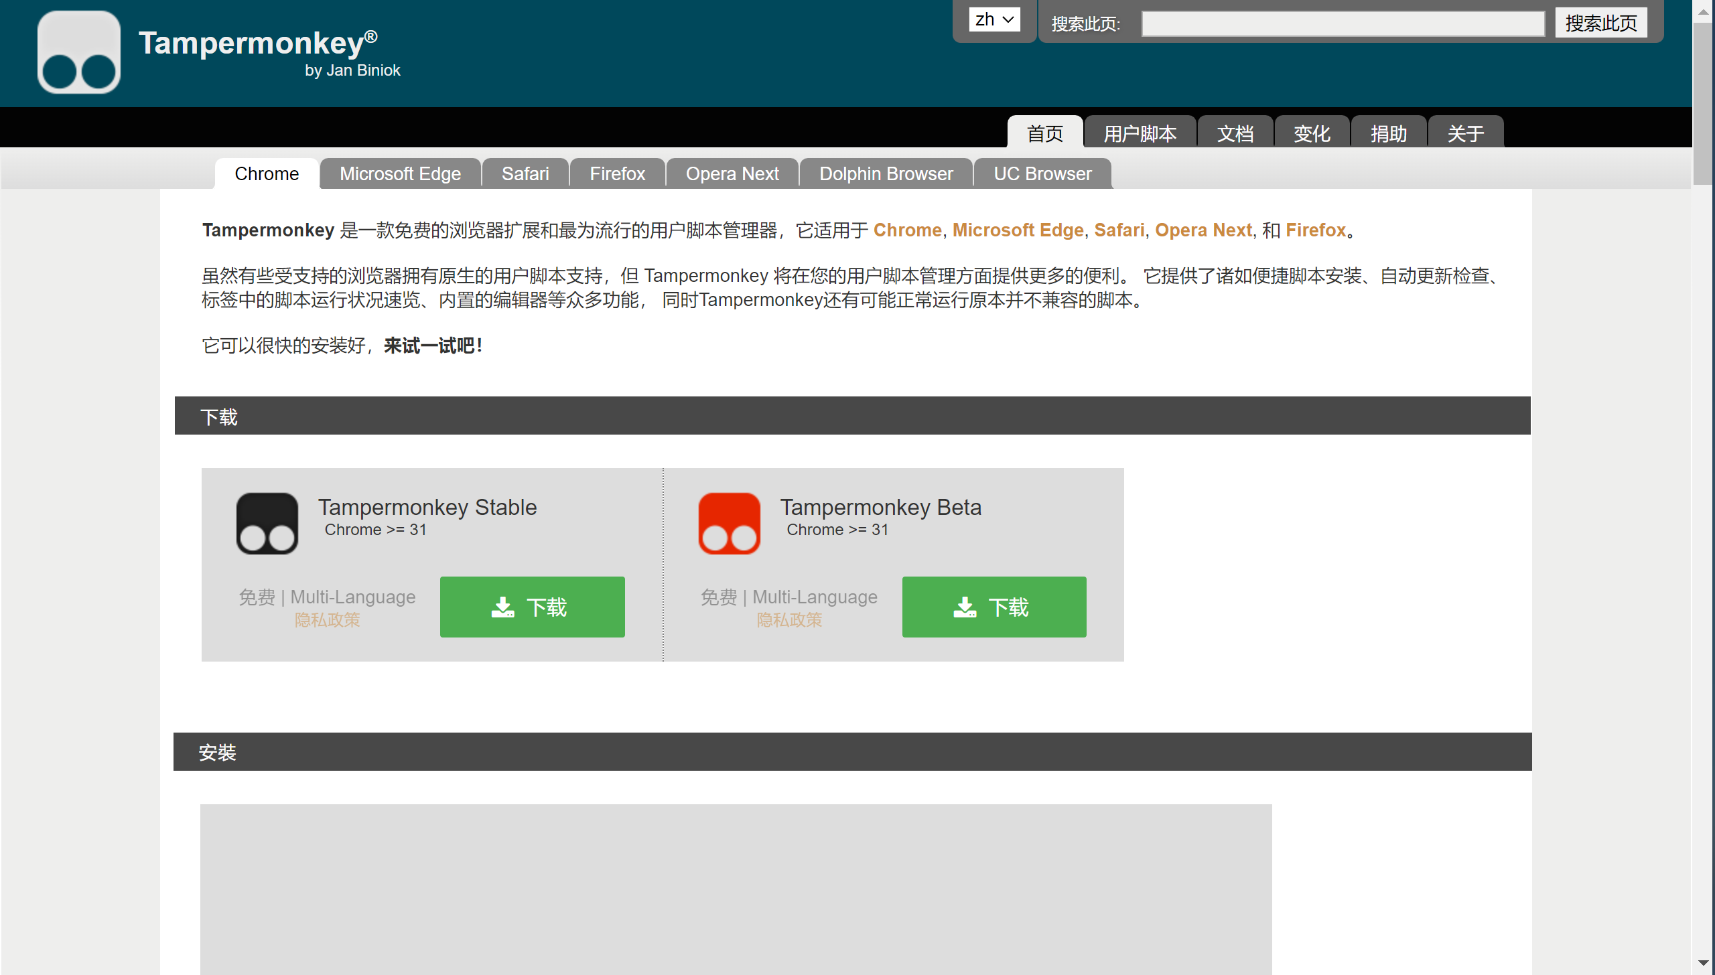
Task: Click the Tampermonkey Stable title text
Action: tap(427, 507)
